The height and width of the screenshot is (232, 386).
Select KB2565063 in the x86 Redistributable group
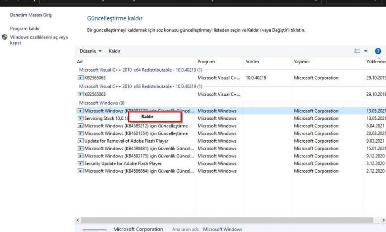(x=95, y=94)
